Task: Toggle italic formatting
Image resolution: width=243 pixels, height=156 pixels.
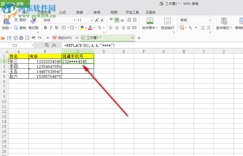Action: coord(51,28)
